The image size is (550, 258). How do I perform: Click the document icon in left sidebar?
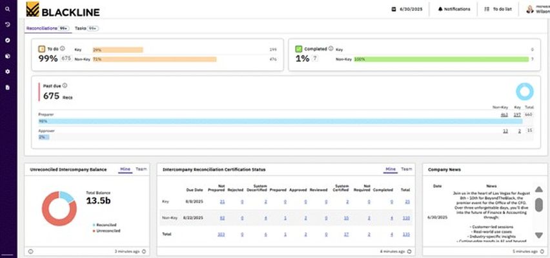[x=7, y=86]
